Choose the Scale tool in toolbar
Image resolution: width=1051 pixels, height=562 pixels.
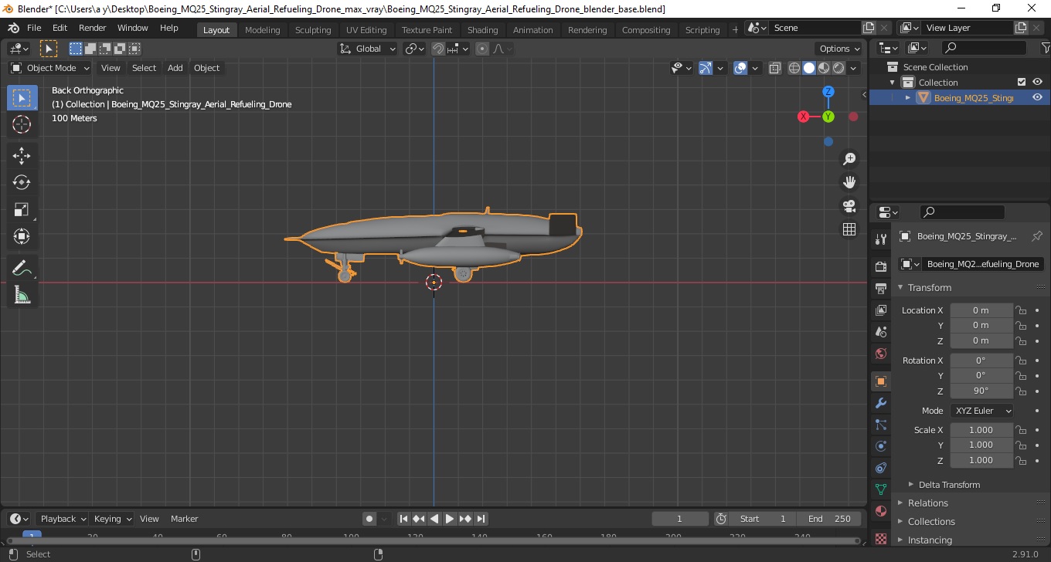click(x=22, y=209)
